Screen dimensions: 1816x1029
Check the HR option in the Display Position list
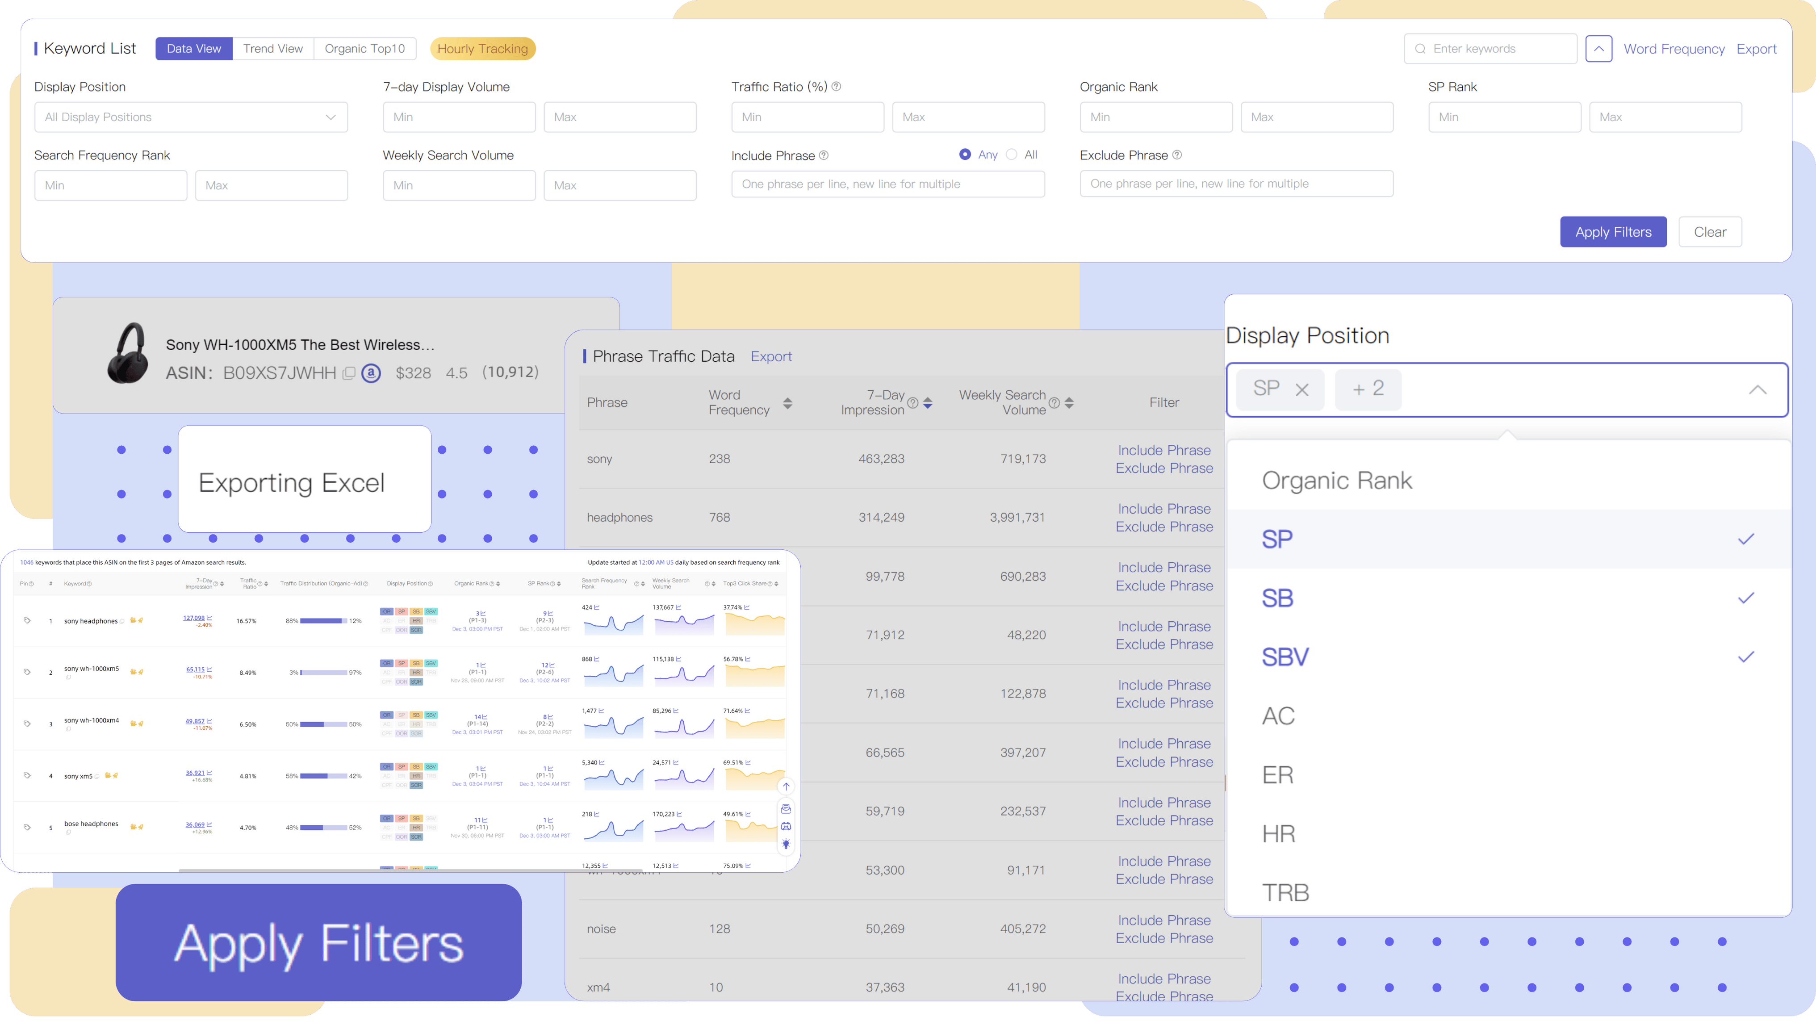tap(1508, 834)
